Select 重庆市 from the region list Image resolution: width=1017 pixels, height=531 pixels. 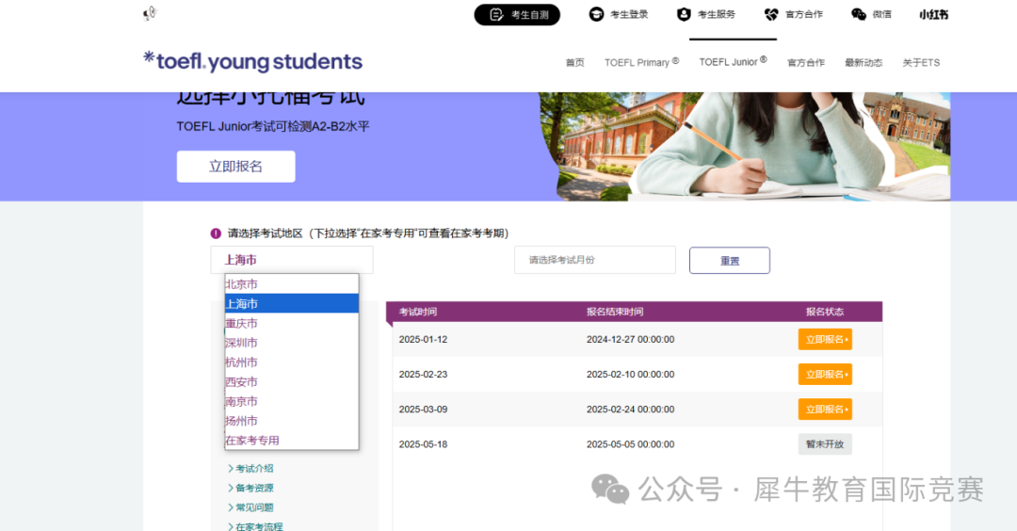coord(292,323)
